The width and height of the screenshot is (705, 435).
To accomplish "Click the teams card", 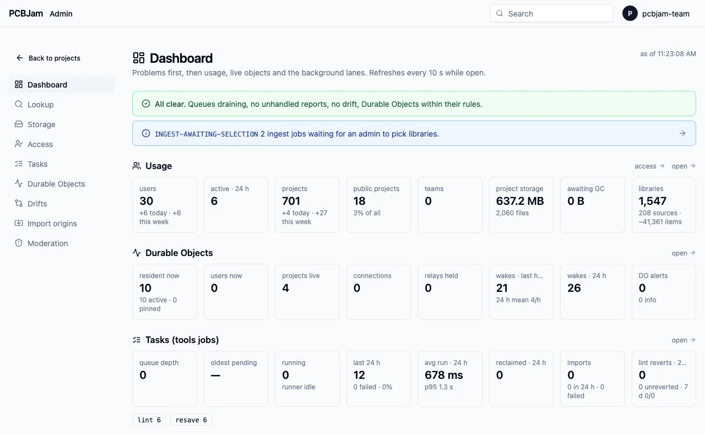I will pyautogui.click(x=450, y=205).
